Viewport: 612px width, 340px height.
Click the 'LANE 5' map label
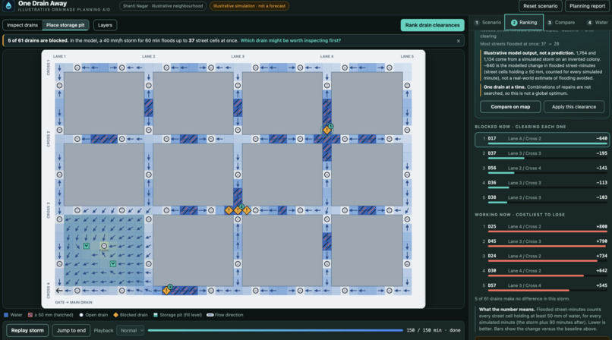(407, 56)
